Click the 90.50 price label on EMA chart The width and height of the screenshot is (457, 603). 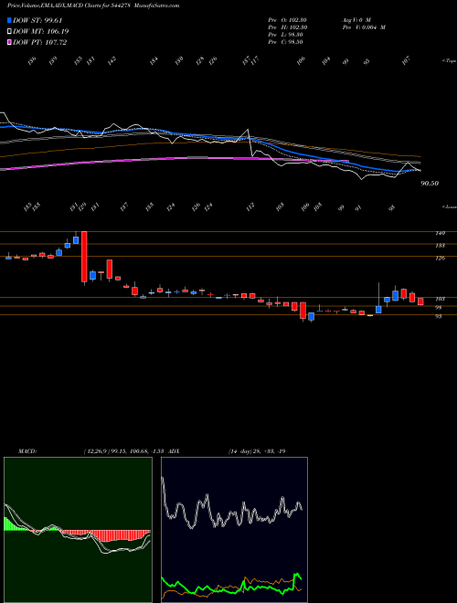430,184
